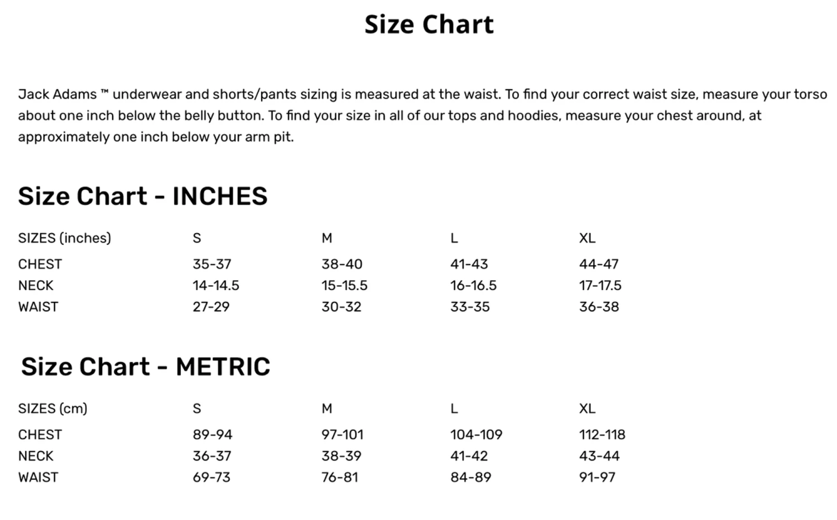Screen dimensions: 837x520
Task: Click the 44-47 chest value
Action: [x=599, y=264]
